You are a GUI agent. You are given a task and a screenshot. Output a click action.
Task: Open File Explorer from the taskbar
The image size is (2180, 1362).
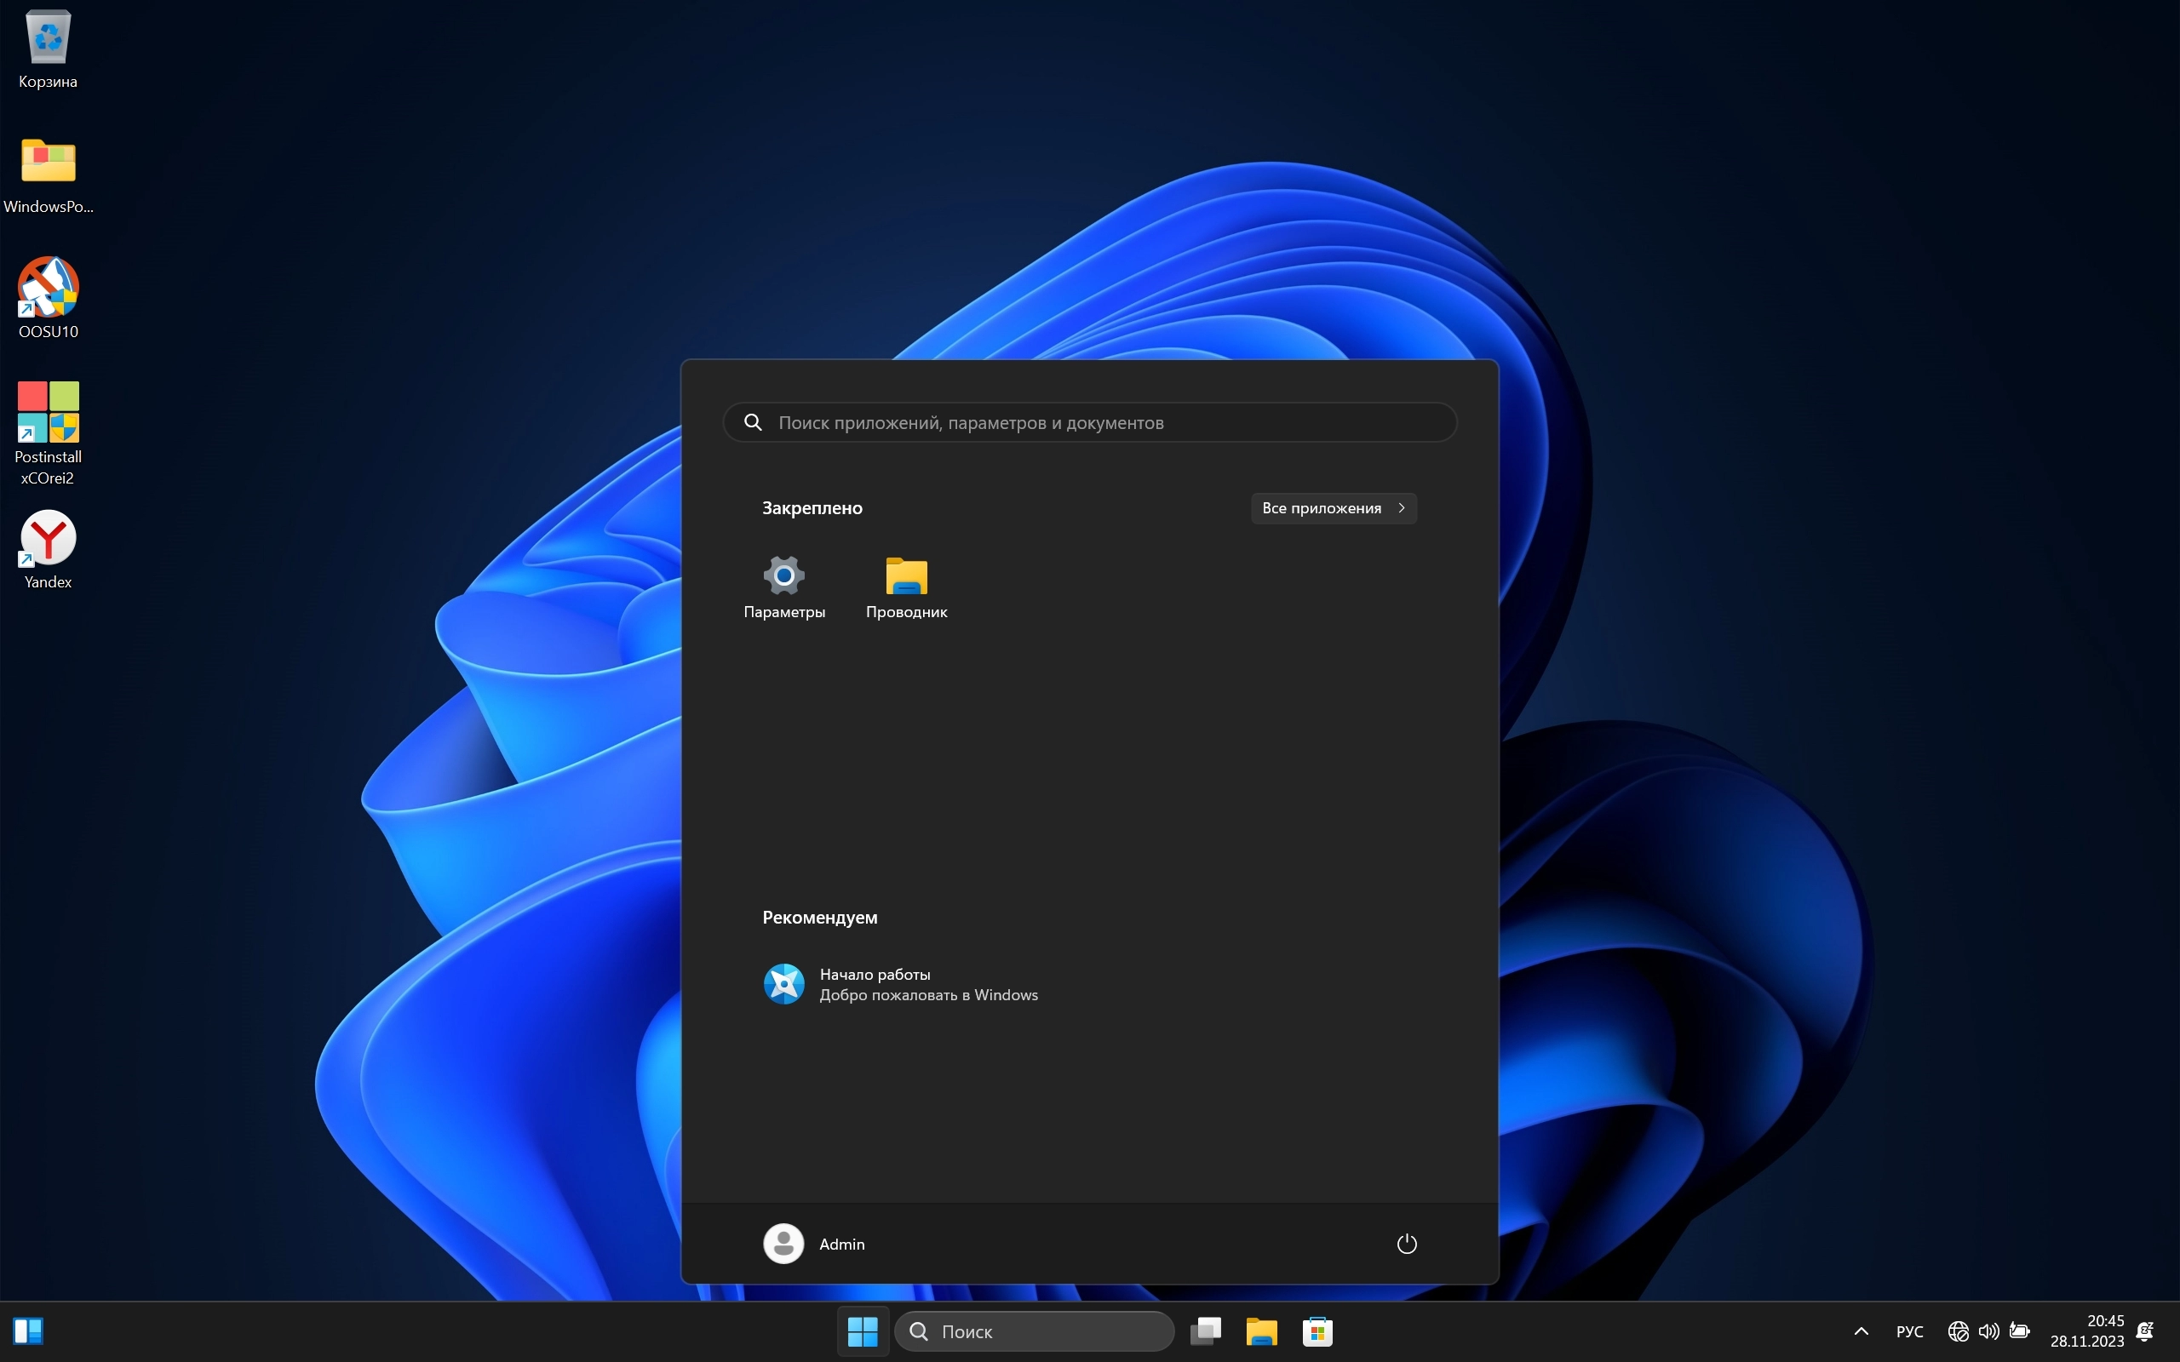coord(1261,1331)
